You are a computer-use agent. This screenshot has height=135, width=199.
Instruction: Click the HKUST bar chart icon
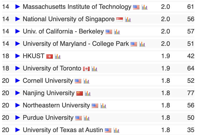tap(58, 57)
